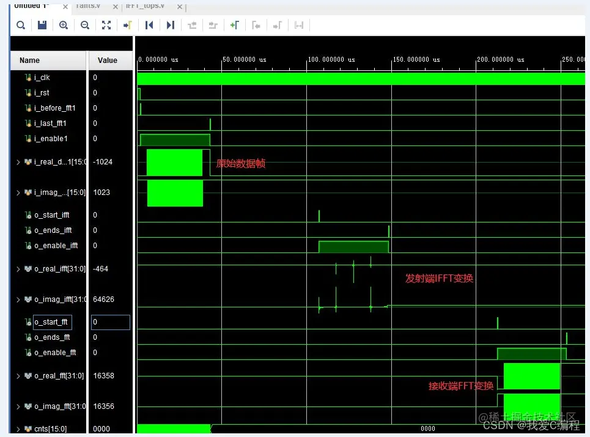Zoom in on the waveform
Image resolution: width=590 pixels, height=437 pixels.
[64, 25]
